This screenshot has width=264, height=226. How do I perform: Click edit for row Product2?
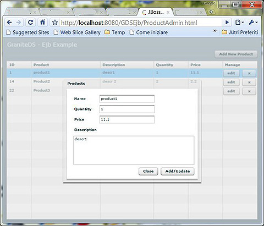(x=231, y=82)
